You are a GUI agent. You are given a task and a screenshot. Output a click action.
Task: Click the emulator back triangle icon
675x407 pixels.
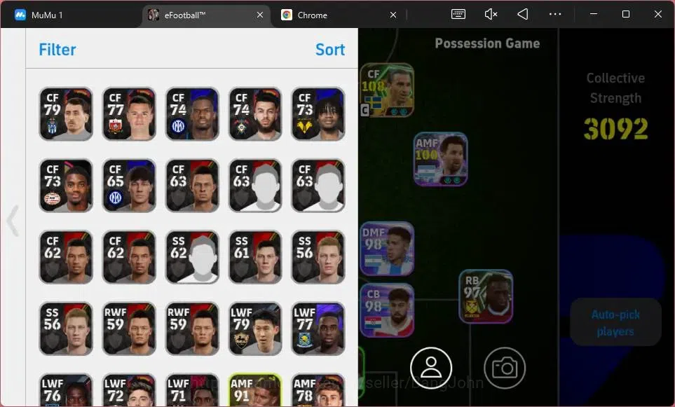coord(523,14)
